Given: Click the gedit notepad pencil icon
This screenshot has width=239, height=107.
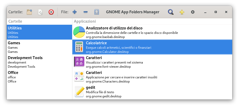Looking at the screenshot, I should point(79,91).
